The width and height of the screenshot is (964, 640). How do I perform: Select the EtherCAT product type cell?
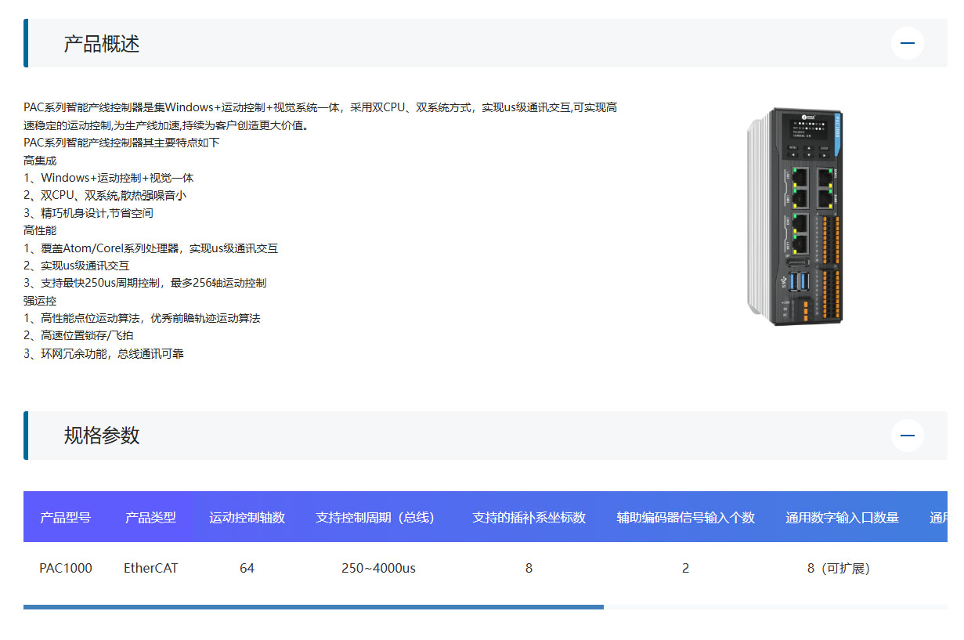tap(150, 568)
